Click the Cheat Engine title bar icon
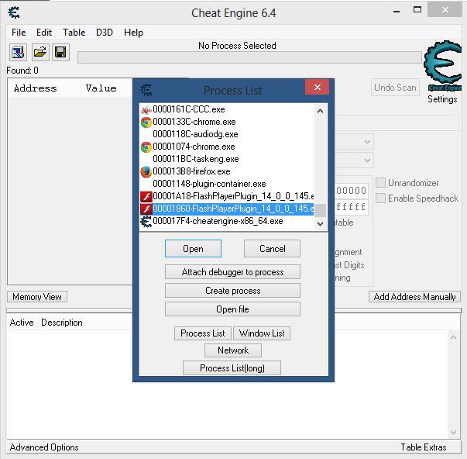 coord(14,12)
